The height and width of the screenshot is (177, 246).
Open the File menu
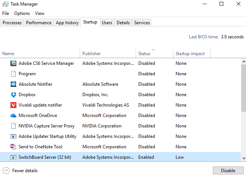click(6, 13)
